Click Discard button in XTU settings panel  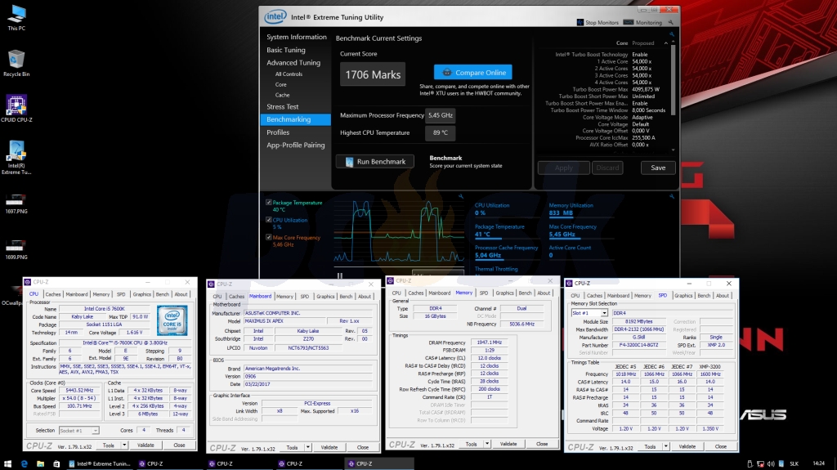point(607,168)
